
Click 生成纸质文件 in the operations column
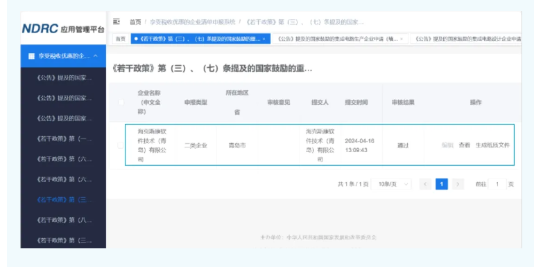[x=492, y=145]
